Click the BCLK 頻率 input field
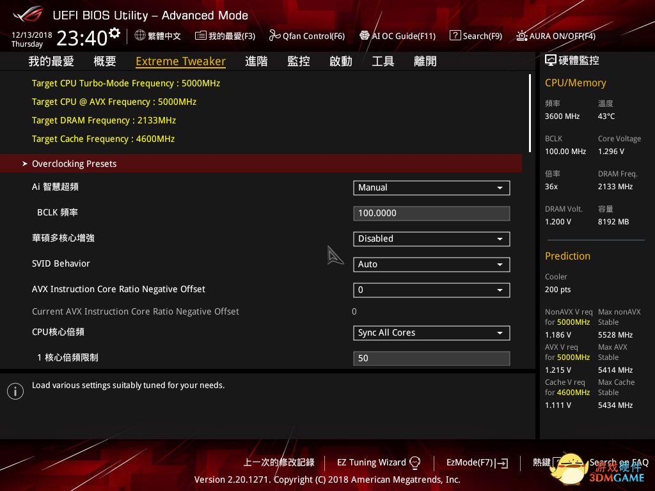Screen dimensions: 655x491 tap(431, 213)
